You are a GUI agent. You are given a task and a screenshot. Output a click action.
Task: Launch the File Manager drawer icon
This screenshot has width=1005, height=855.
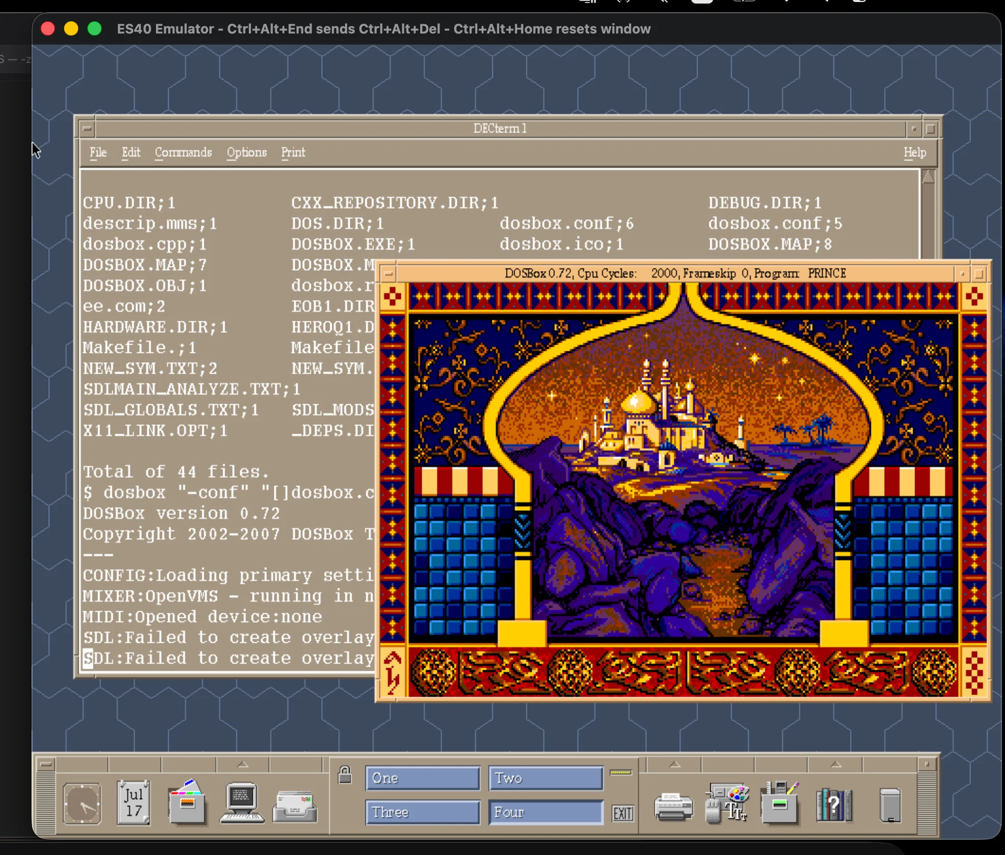(x=187, y=802)
